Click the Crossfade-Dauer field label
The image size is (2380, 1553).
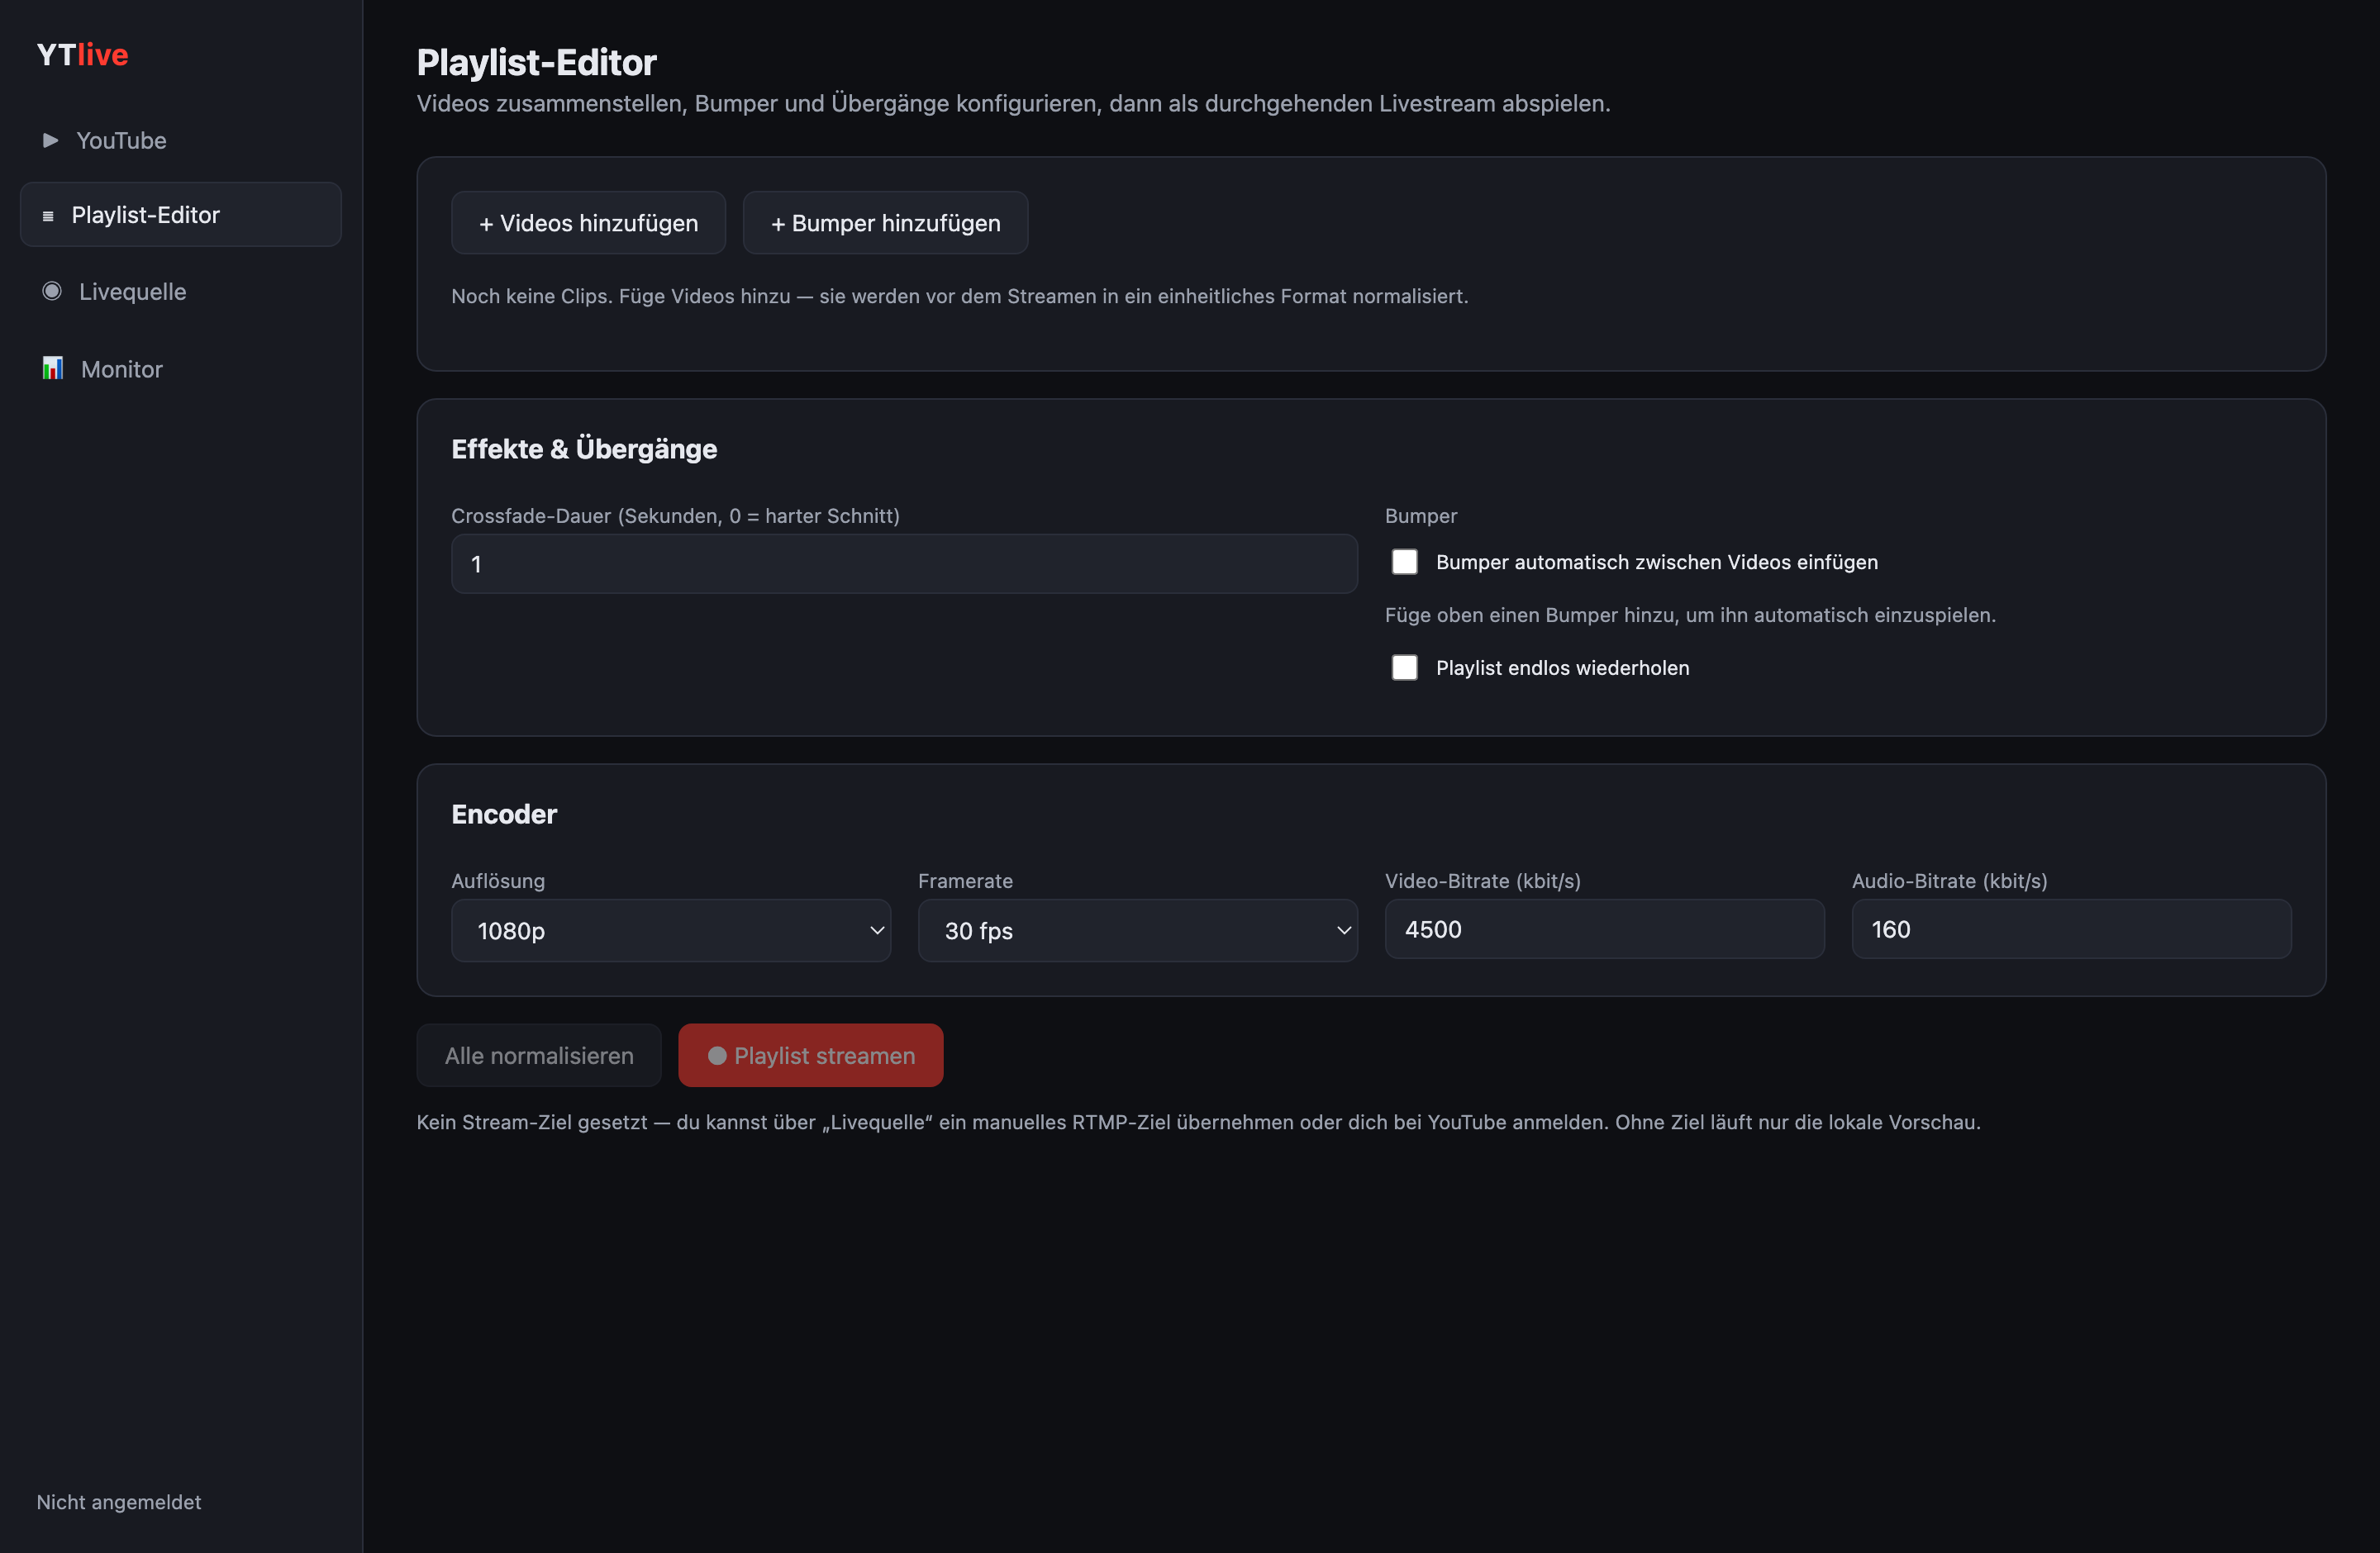click(x=675, y=515)
